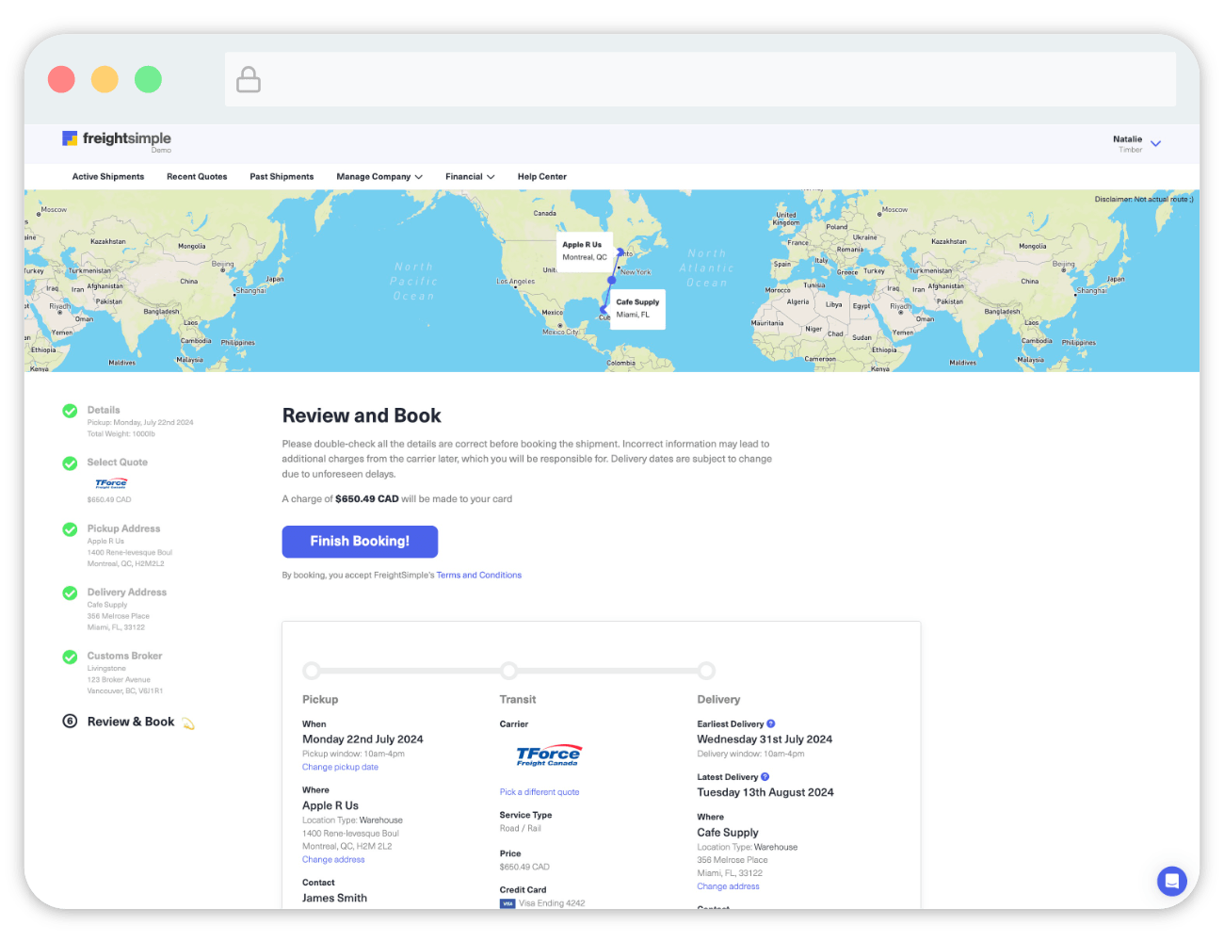Click the Visa card icon
Viewport: 1224px width, 942px height.
click(x=507, y=903)
